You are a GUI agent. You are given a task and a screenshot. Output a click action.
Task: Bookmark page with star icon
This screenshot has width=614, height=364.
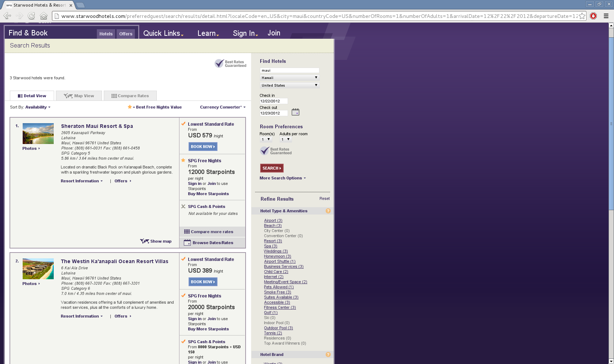(x=582, y=16)
